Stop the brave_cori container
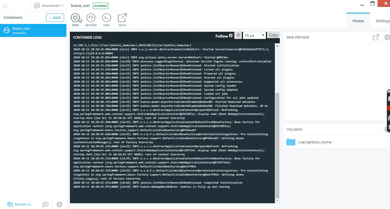 (x=75, y=18)
